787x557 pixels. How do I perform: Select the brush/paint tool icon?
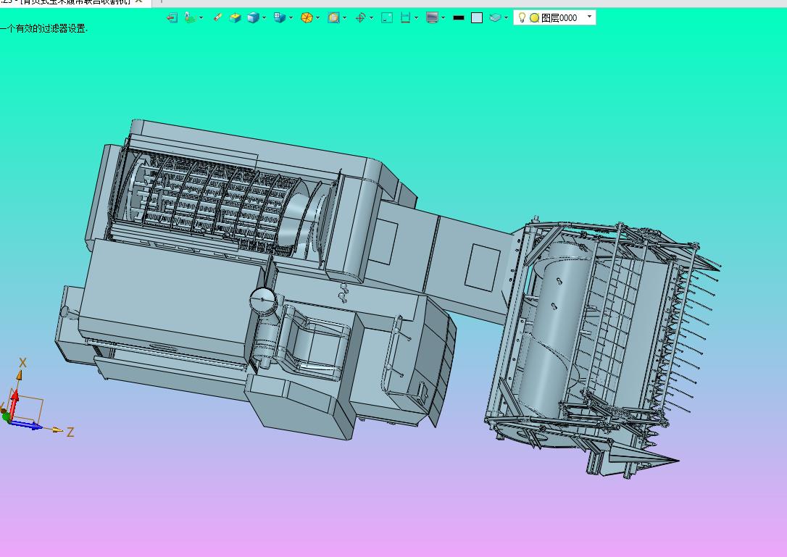tap(217, 17)
